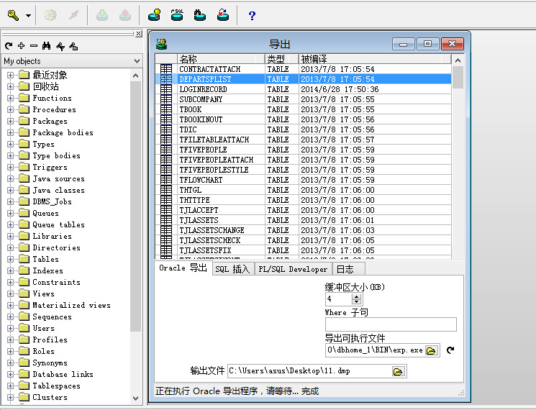Select the TBOOKINOUT table row
536x410 pixels.
pos(303,119)
